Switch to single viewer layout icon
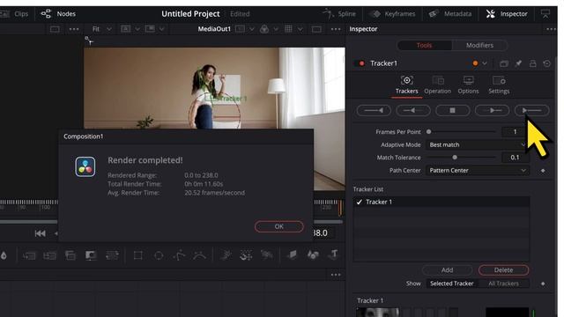Viewport: 564px width, 317px height. (x=316, y=29)
